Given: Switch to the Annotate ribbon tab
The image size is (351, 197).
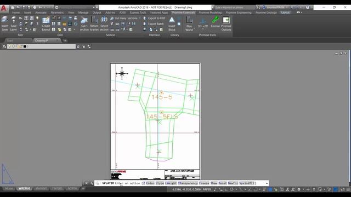Looking at the screenshot, I should [x=41, y=13].
